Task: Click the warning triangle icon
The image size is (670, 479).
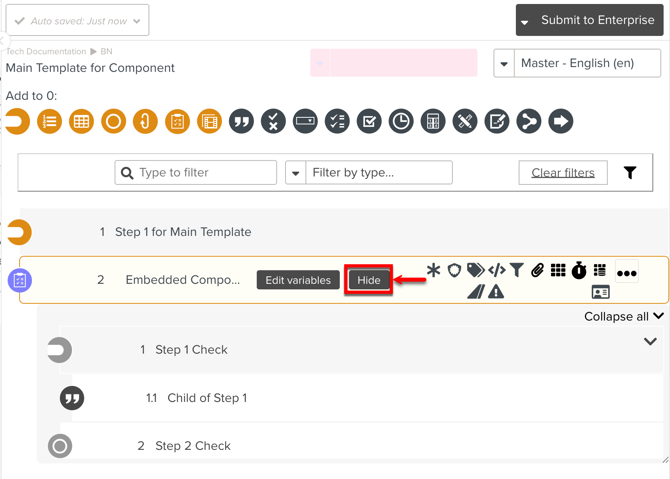Action: point(496,292)
